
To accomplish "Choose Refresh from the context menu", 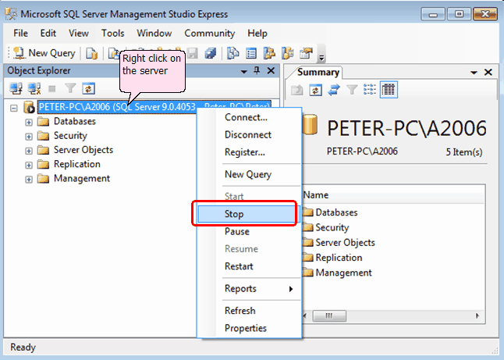I will (x=249, y=311).
